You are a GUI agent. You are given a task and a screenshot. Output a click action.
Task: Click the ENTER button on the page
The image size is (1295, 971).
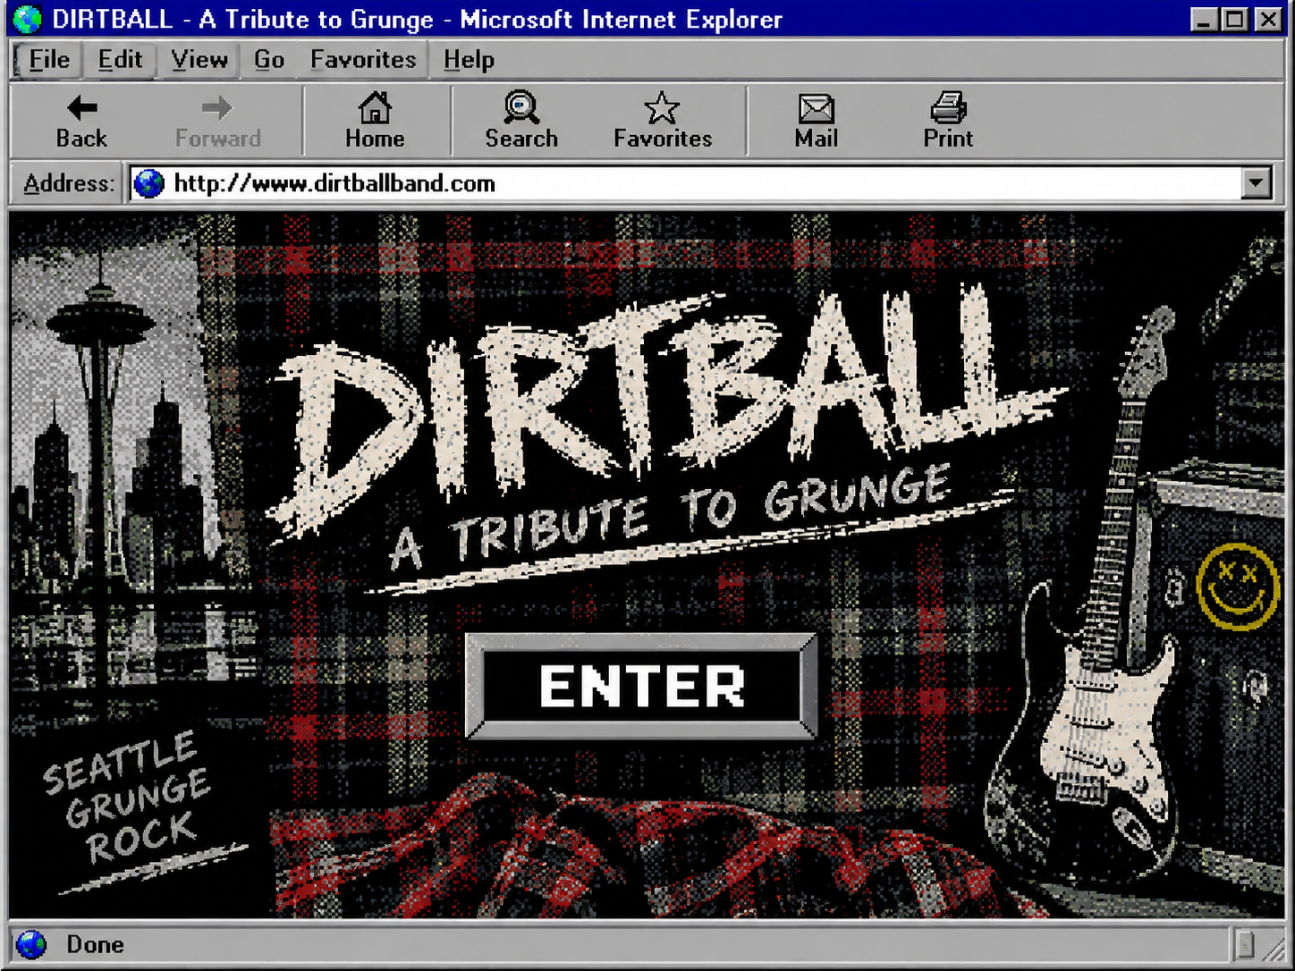click(x=641, y=686)
